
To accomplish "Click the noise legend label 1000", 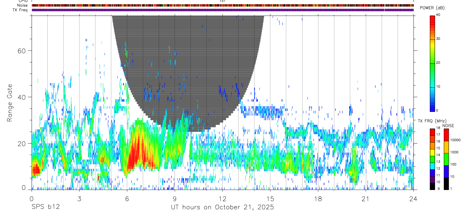I will [x=454, y=152].
